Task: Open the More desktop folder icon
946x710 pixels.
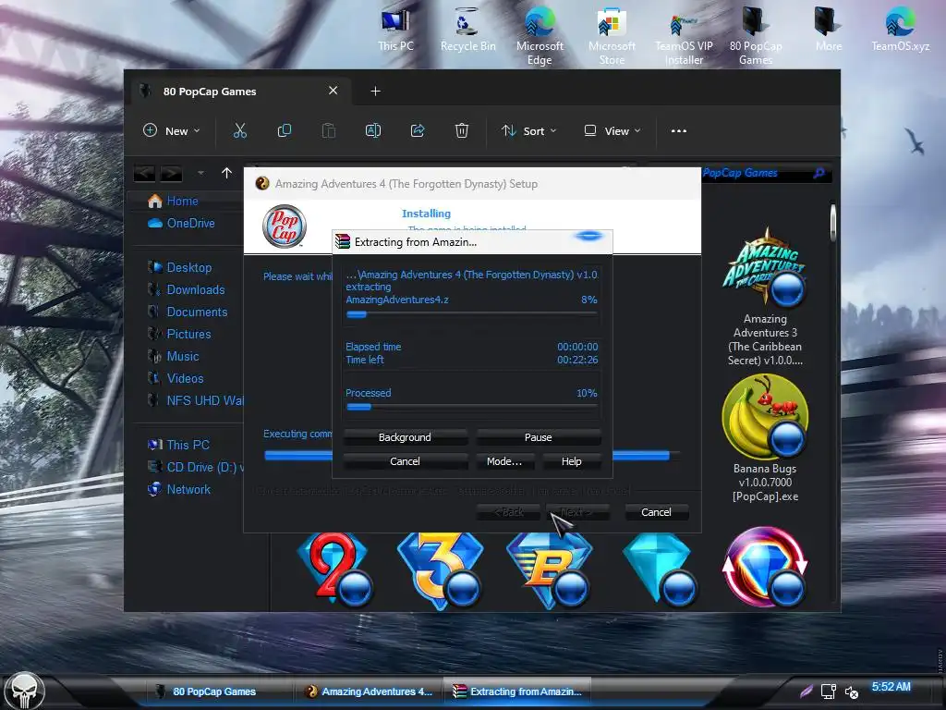Action: [x=828, y=31]
